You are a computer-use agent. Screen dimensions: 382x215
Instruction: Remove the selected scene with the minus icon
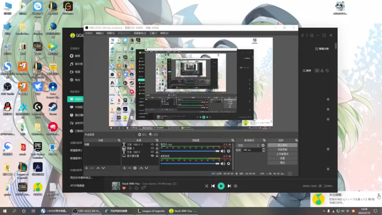click(92, 168)
